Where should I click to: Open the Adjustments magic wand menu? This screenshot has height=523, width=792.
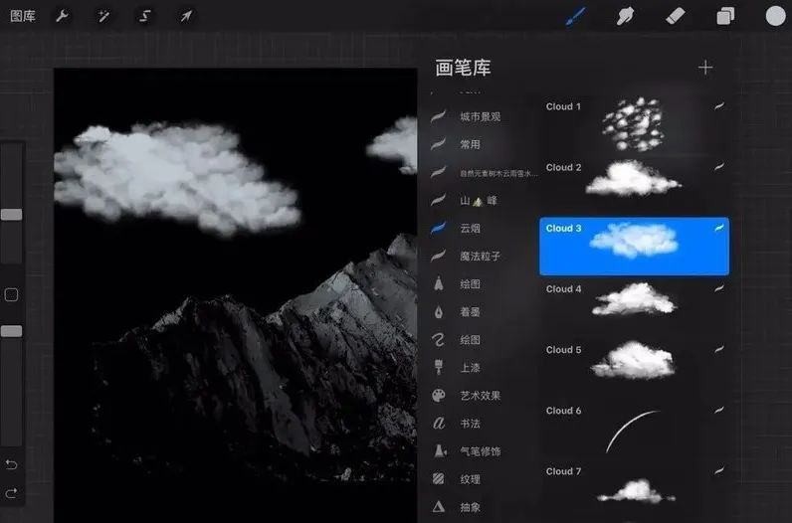pyautogui.click(x=103, y=16)
